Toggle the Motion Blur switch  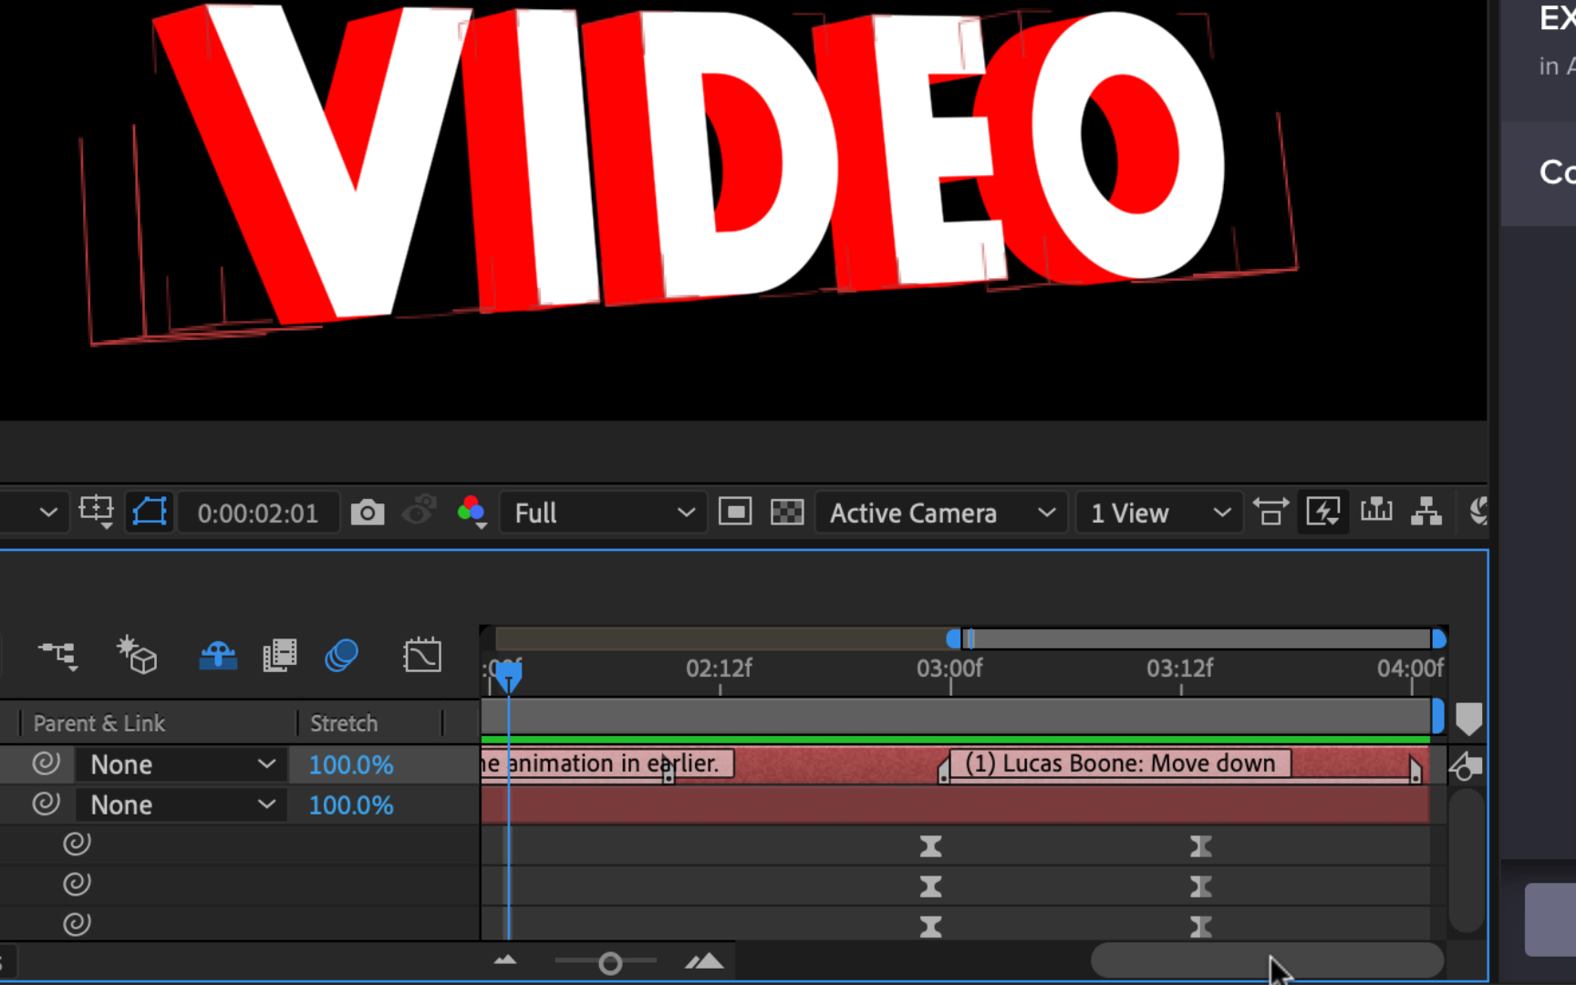point(341,655)
